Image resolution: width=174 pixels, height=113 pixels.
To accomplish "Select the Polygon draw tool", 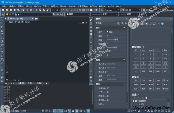I will [2, 31].
